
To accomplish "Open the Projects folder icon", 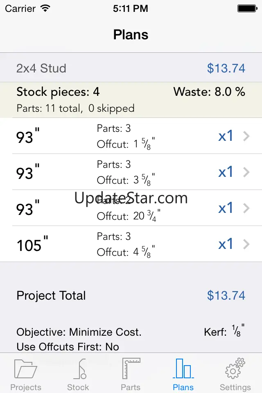I will [x=25, y=368].
